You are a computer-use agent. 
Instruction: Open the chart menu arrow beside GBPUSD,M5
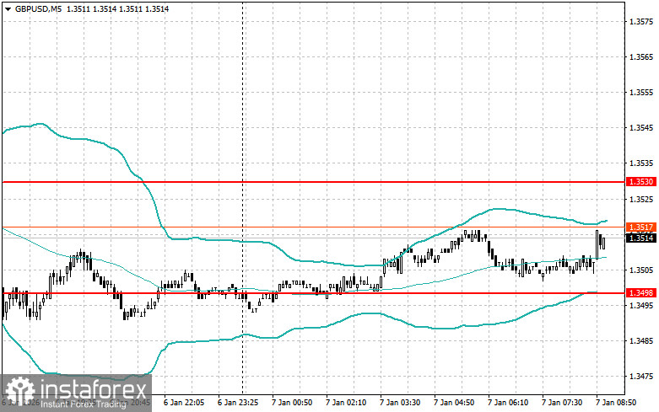8,8
